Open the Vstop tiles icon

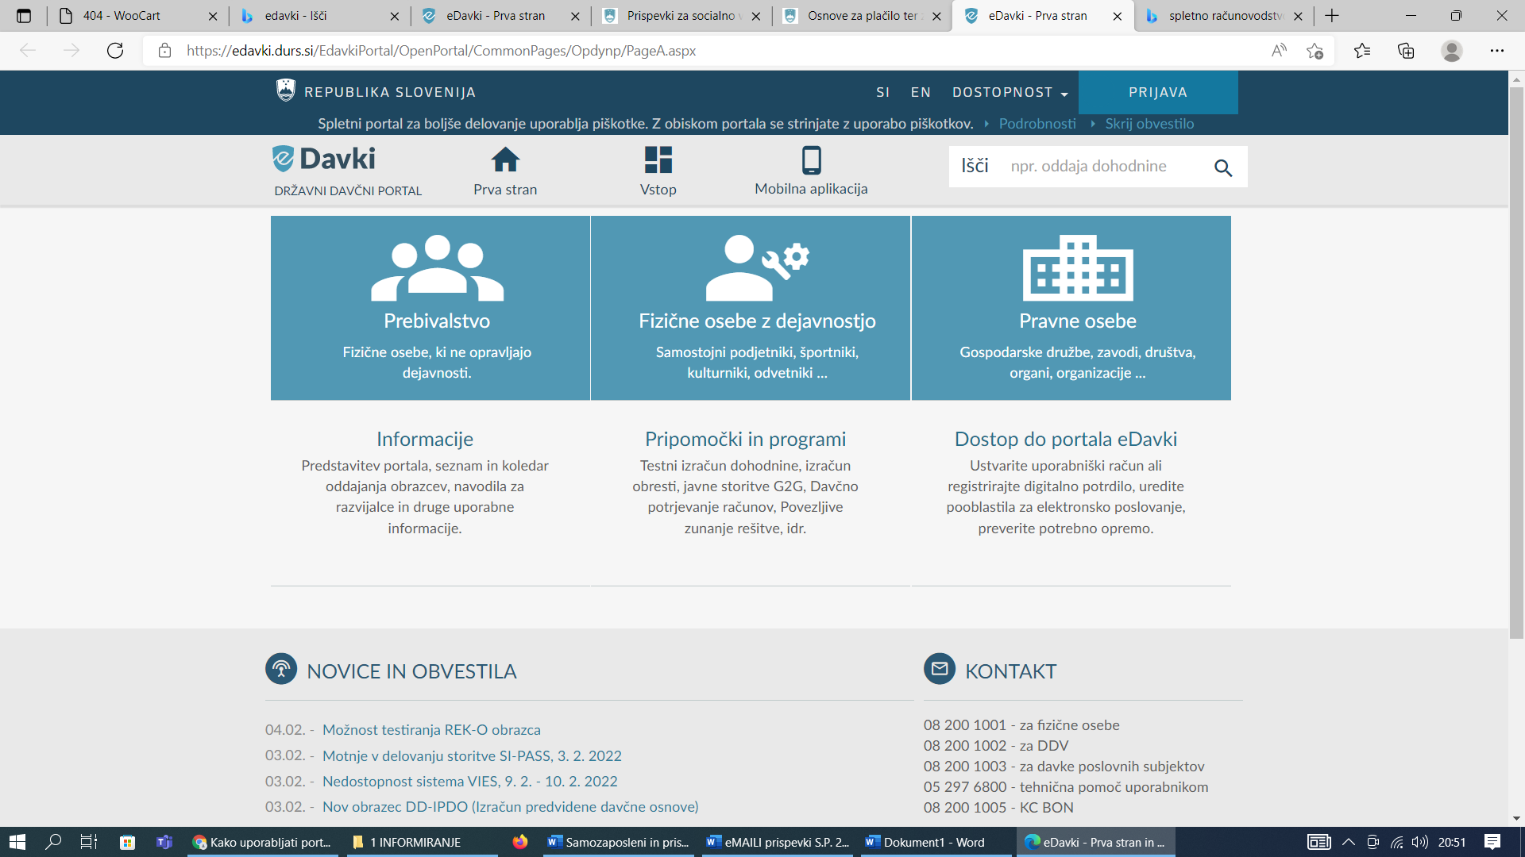coord(658,159)
